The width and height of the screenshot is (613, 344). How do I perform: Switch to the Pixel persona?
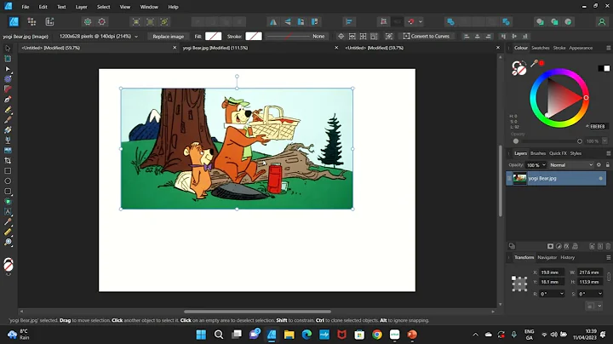(x=32, y=21)
